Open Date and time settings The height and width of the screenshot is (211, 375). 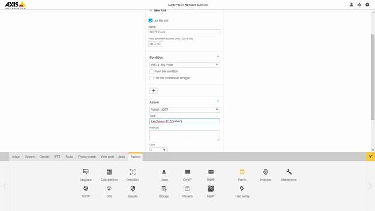[x=110, y=172]
